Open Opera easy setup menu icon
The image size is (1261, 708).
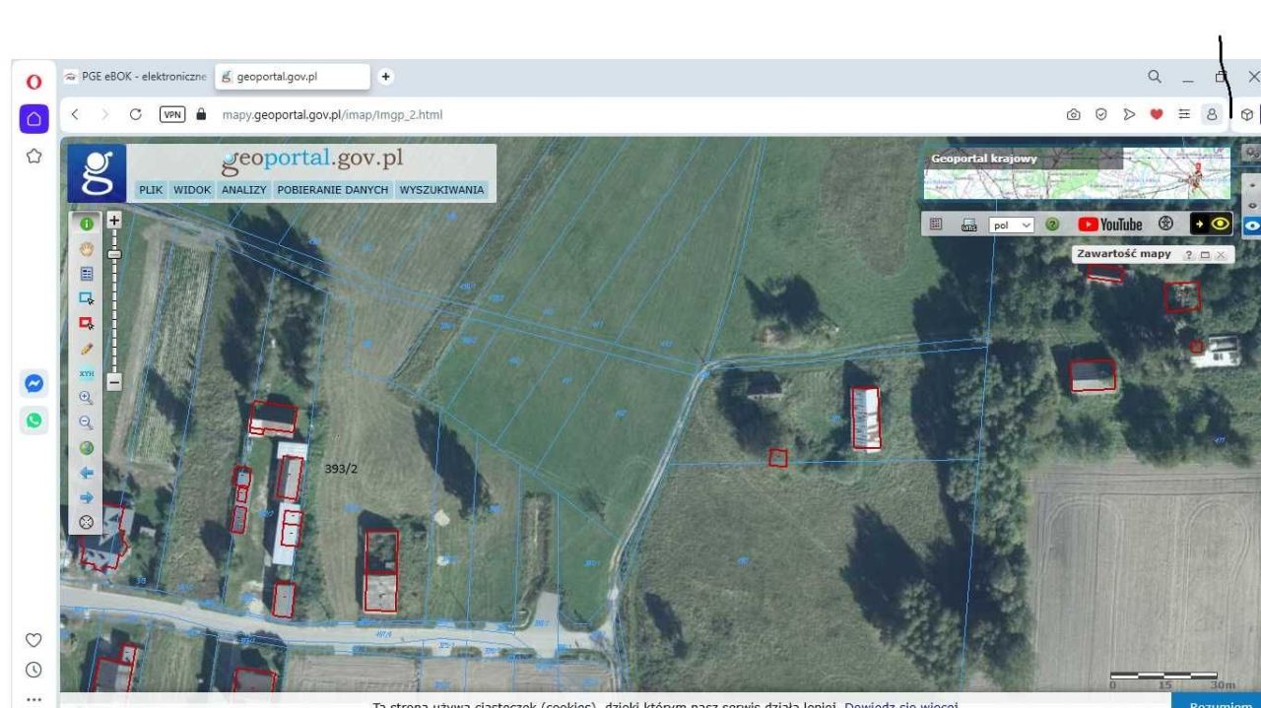tap(1183, 114)
